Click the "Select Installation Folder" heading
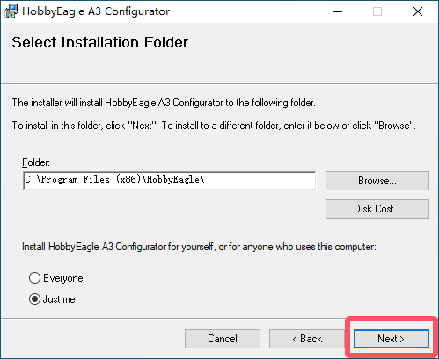The height and width of the screenshot is (359, 439). click(x=99, y=42)
